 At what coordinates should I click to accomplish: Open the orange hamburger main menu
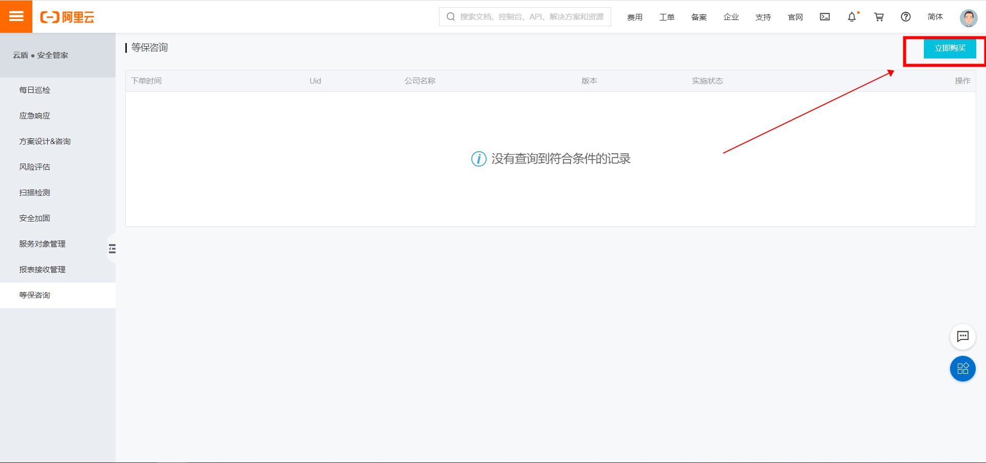click(16, 16)
